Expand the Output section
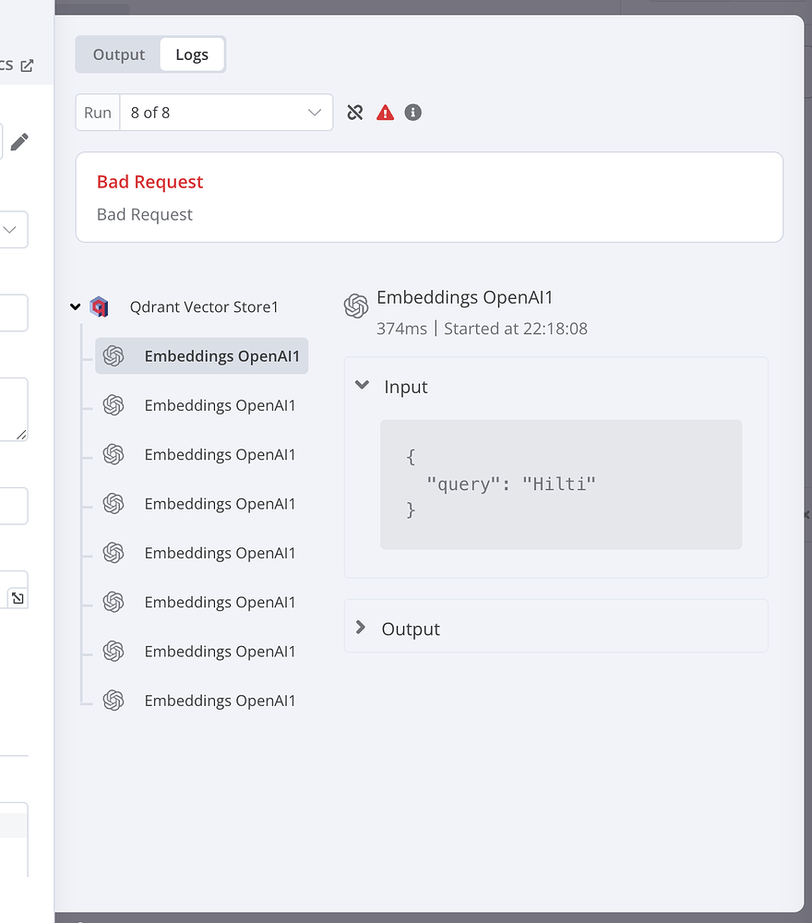The image size is (812, 923). (361, 629)
